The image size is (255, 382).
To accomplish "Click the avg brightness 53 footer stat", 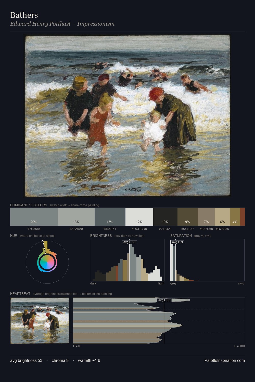I will tap(26, 360).
